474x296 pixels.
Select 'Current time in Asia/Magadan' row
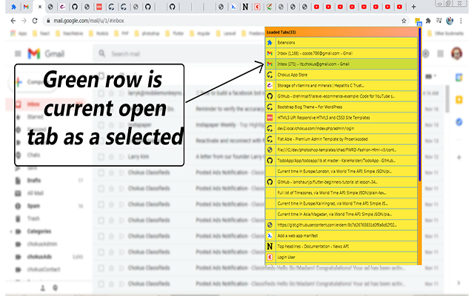(x=341, y=214)
